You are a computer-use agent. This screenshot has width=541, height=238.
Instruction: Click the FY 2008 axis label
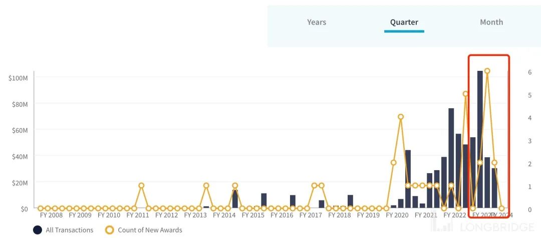pyautogui.click(x=52, y=216)
